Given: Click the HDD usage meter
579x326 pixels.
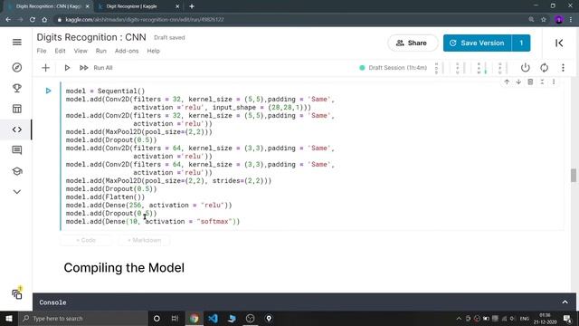Looking at the screenshot, I should (x=439, y=68).
